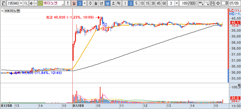Expand the period value dropdown beside 일
The image size is (241, 109).
click(85, 3)
